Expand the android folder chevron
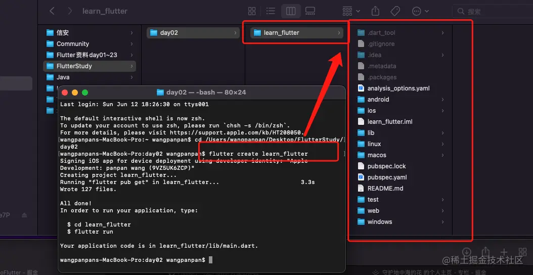 [x=442, y=99]
